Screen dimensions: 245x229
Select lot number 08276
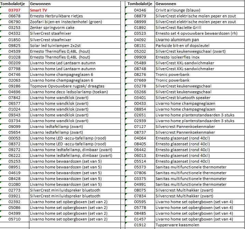pyautogui.click(x=140, y=75)
